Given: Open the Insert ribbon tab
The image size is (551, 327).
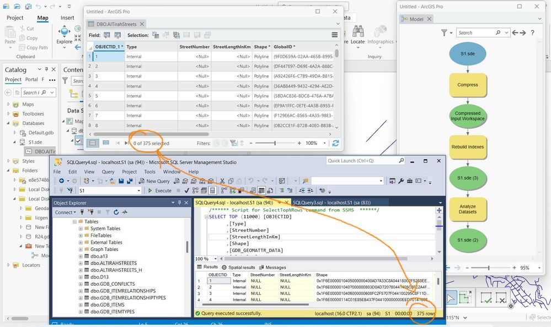Looking at the screenshot, I should tap(67, 18).
